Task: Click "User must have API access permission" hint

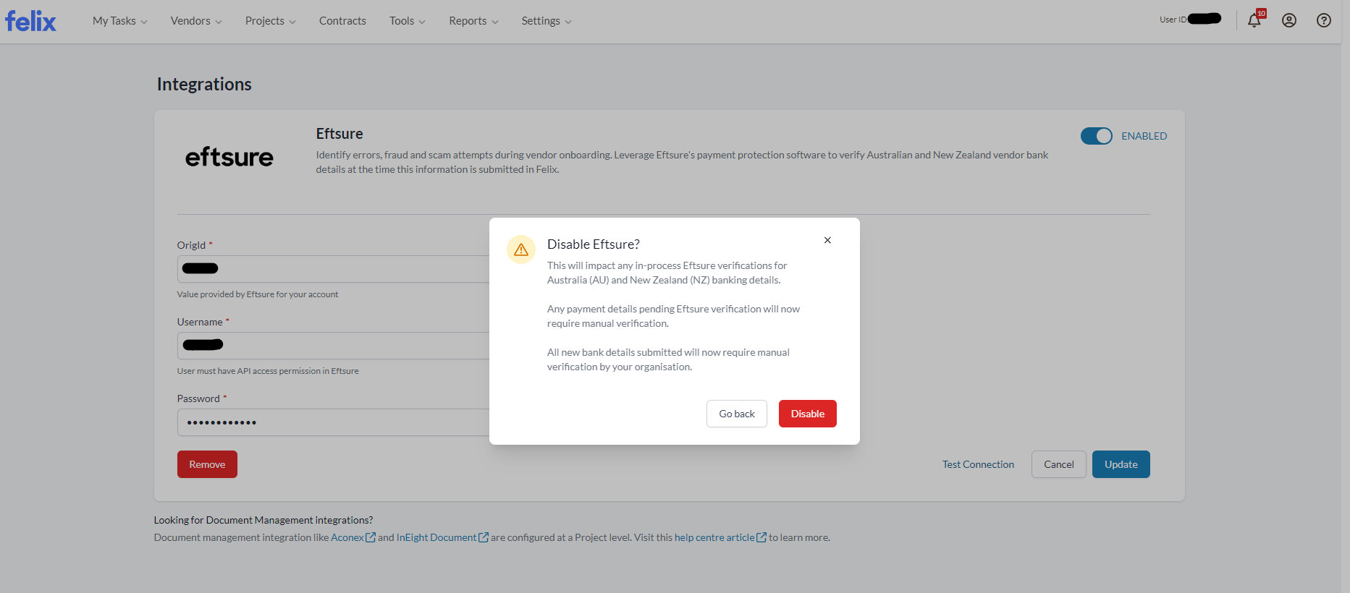Action: (268, 371)
